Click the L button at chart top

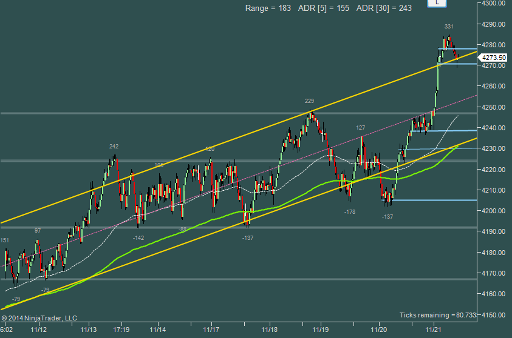[437, 3]
